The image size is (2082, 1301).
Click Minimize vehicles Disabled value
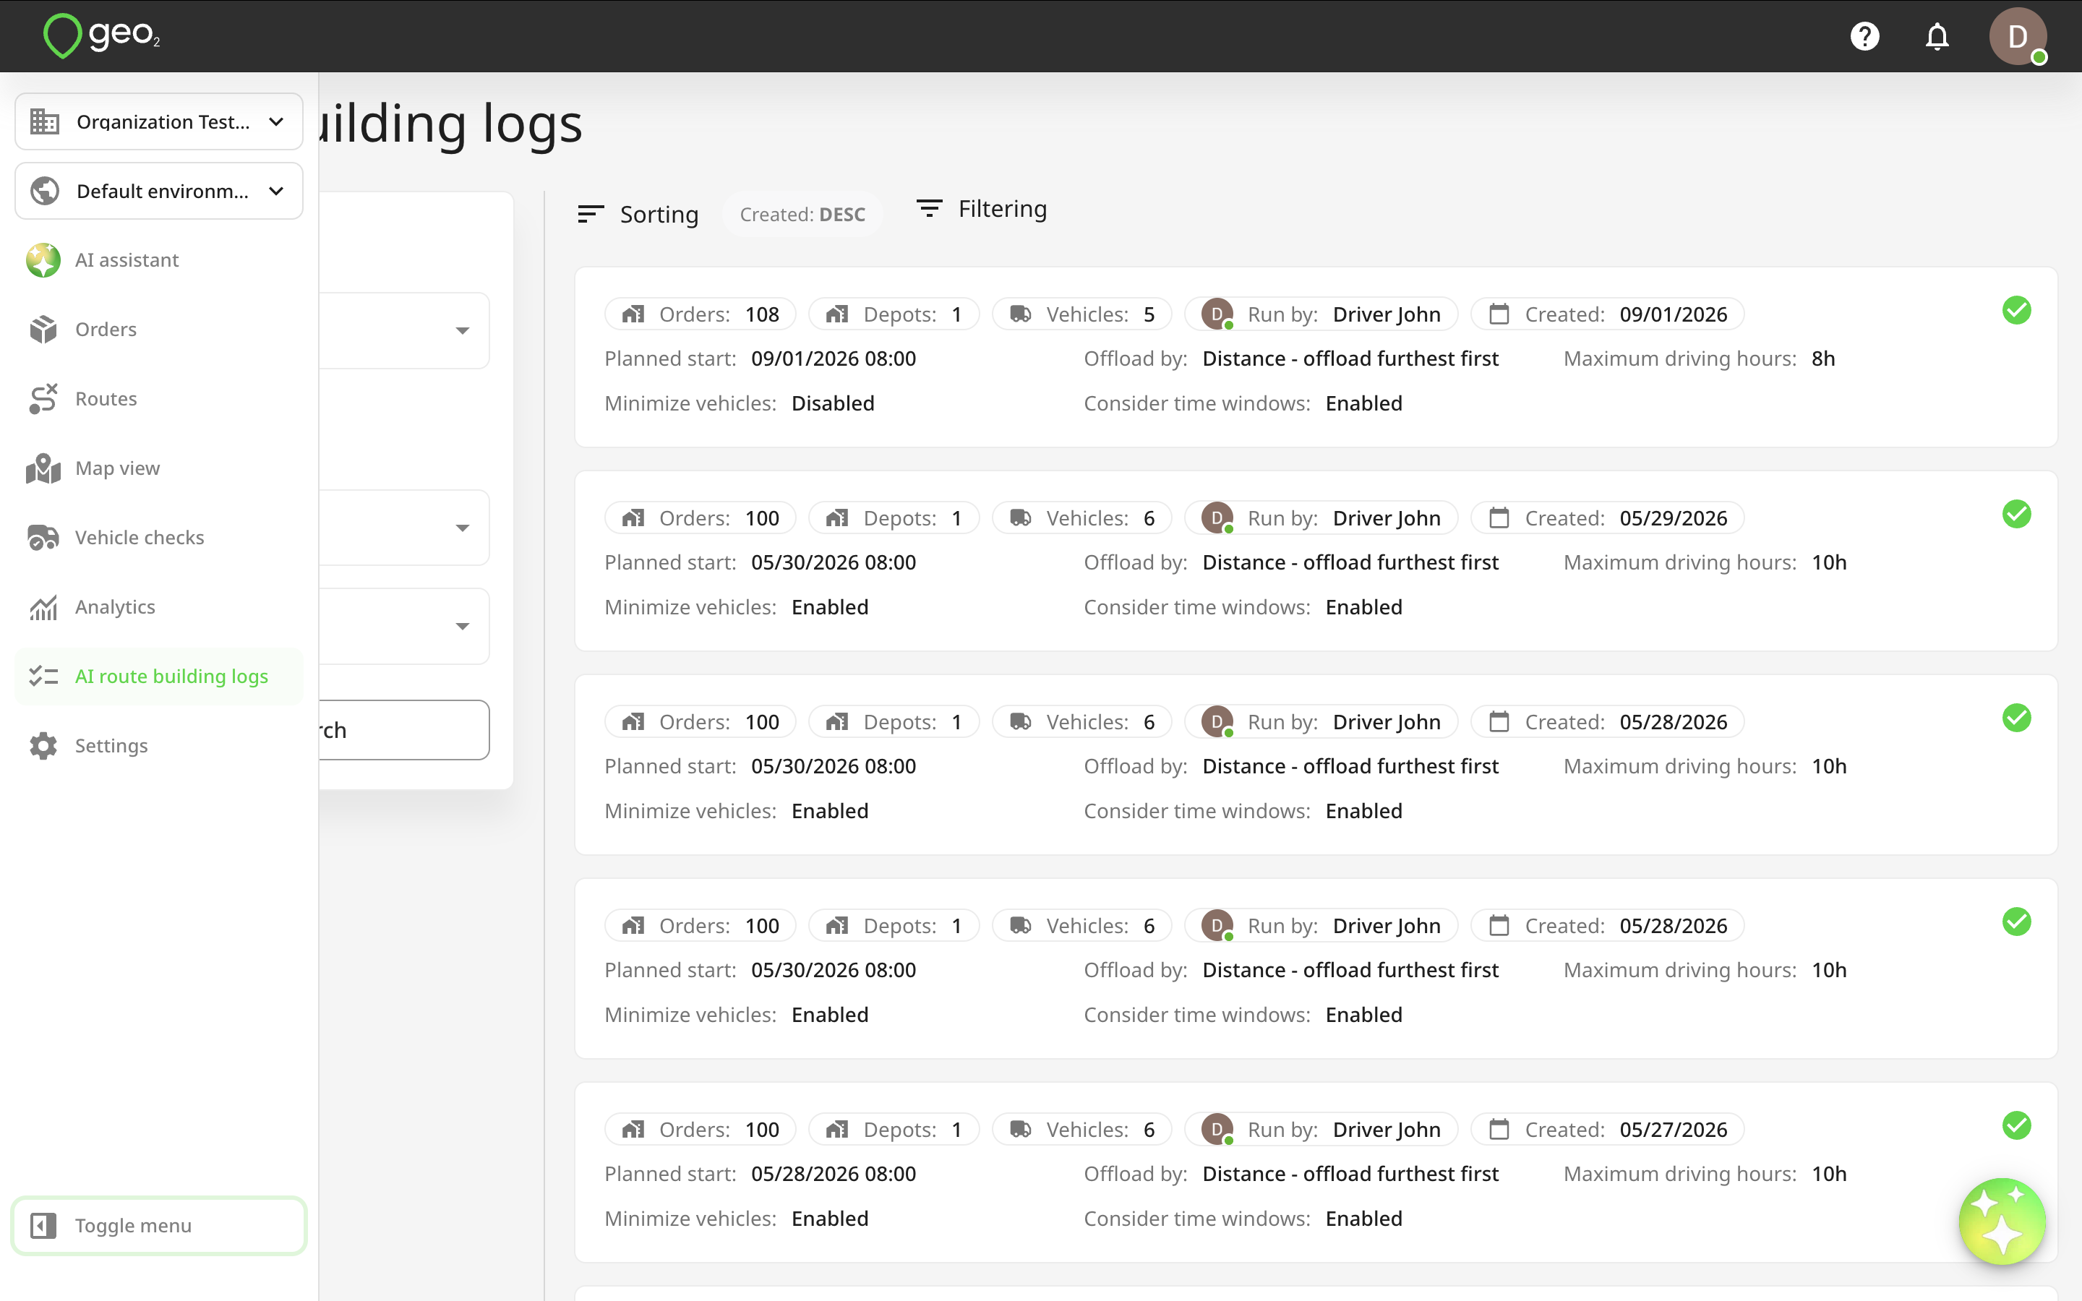point(833,403)
